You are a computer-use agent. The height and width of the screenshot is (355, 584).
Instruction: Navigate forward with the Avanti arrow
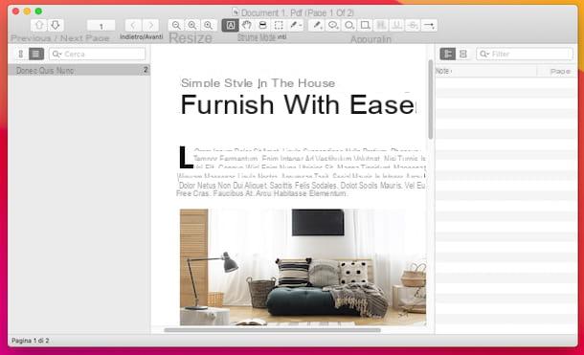click(150, 25)
